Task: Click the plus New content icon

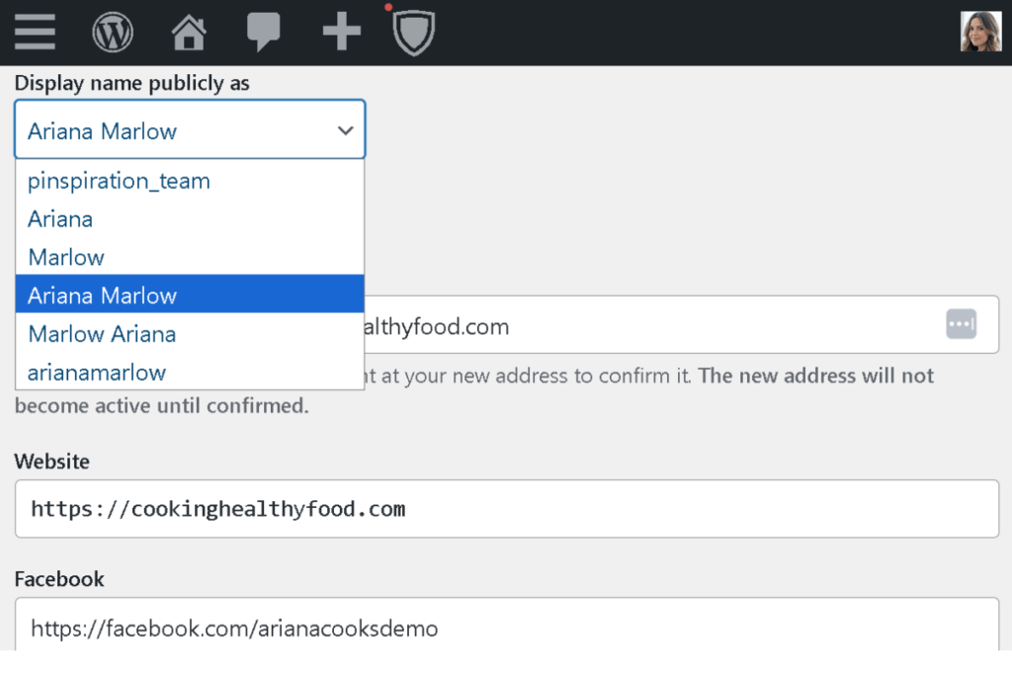Action: pos(341,31)
